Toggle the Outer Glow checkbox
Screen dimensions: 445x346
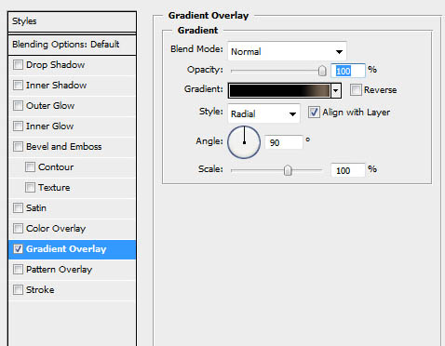18,106
